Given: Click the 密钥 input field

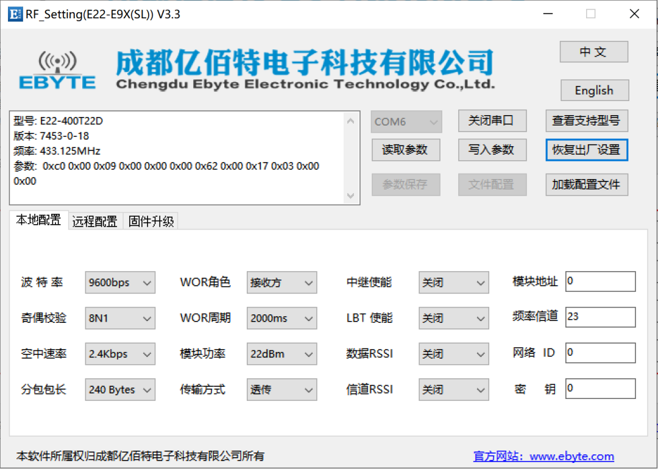Looking at the screenshot, I should coord(601,389).
